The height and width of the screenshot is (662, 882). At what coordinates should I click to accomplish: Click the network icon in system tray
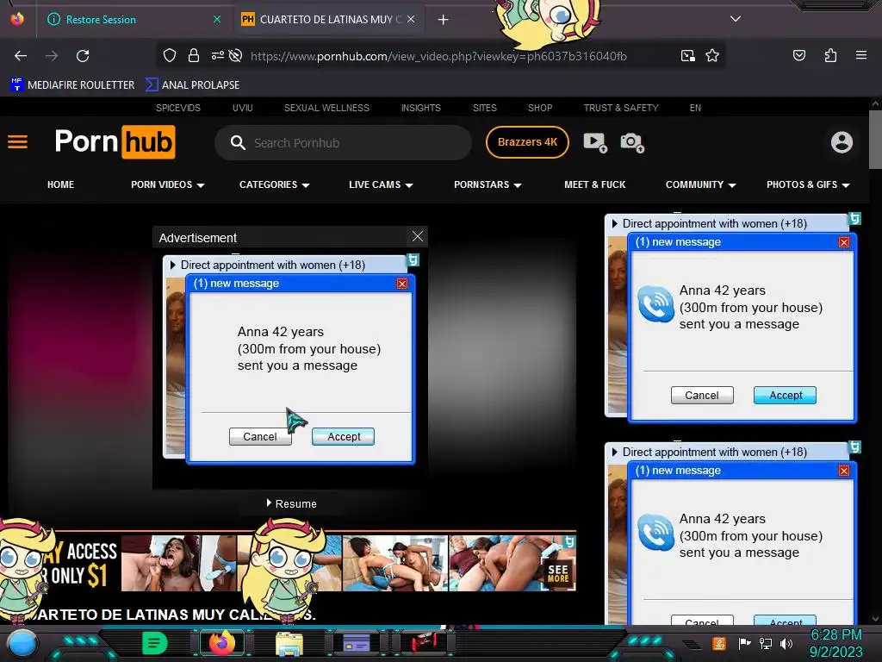[x=766, y=643]
